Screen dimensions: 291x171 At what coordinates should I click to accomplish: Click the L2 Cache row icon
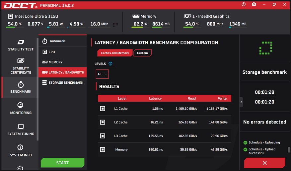pyautogui.click(x=103, y=122)
